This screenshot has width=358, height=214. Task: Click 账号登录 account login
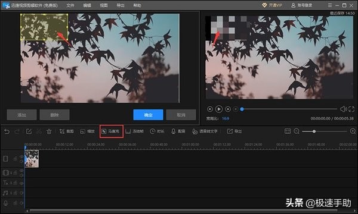click(x=302, y=5)
